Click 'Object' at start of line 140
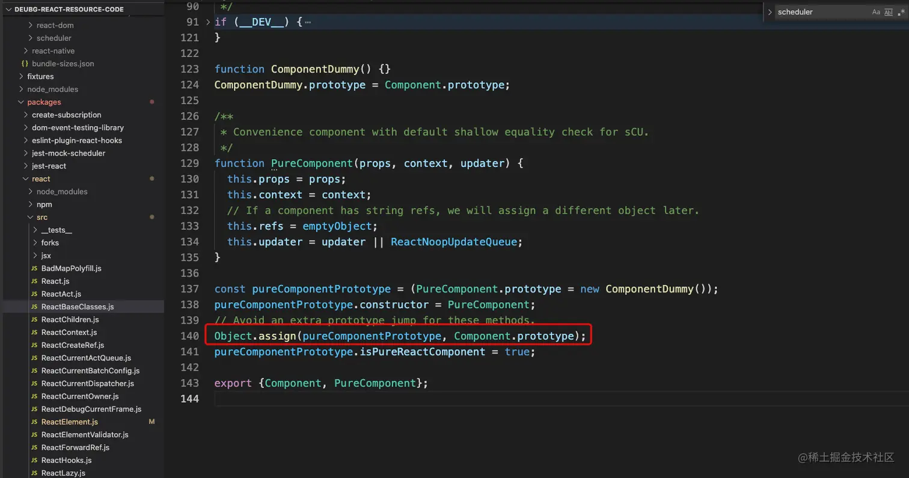Image resolution: width=909 pixels, height=478 pixels. (x=233, y=336)
